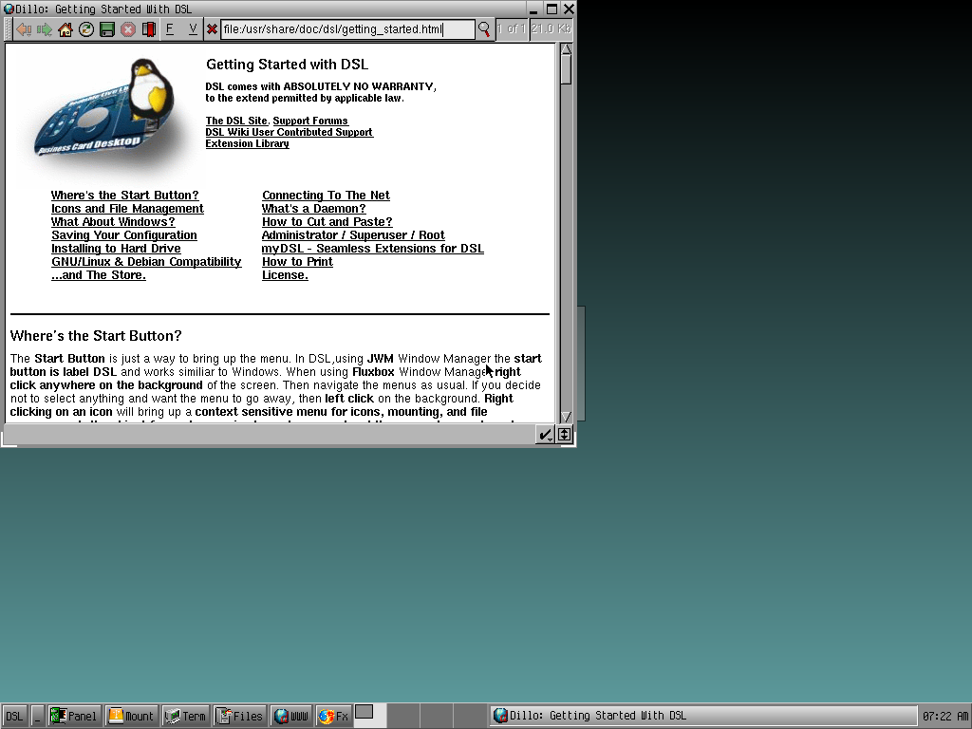Stop loading via the red stop icon
This screenshot has height=729, width=972.
(127, 28)
